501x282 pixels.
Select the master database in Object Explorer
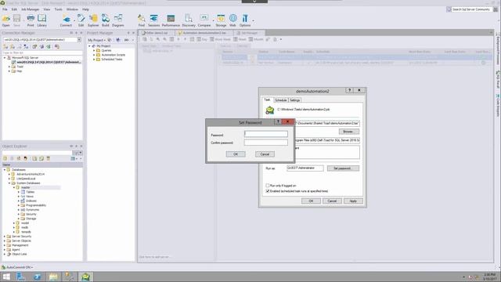(25, 187)
